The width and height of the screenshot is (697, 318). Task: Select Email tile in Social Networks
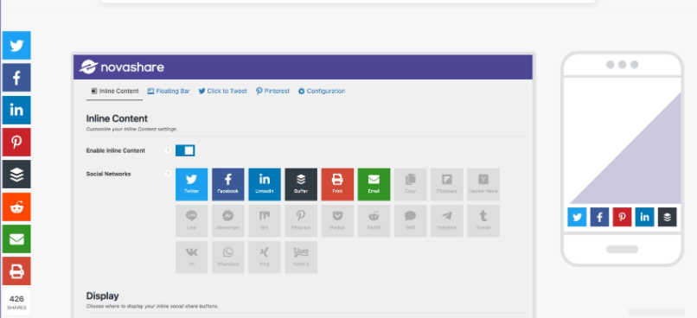click(374, 184)
